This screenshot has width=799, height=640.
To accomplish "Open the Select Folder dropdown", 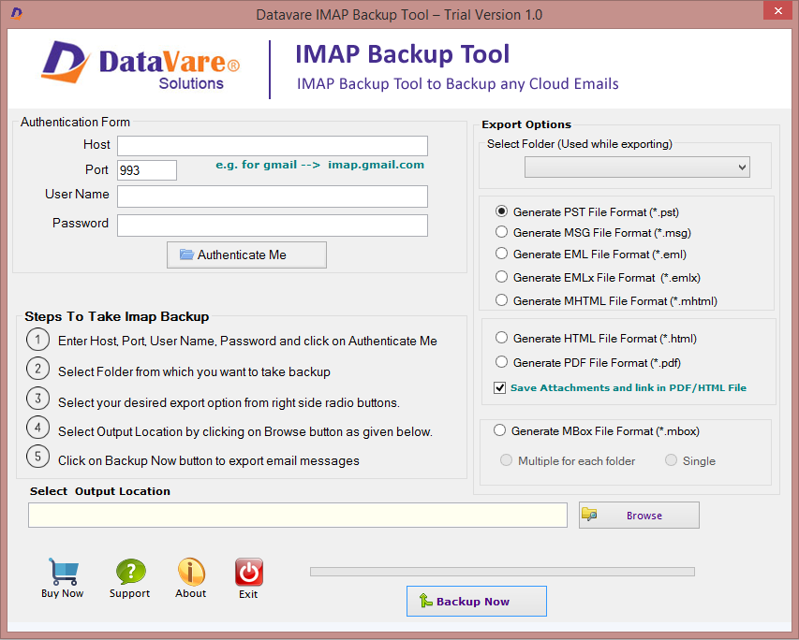I will (636, 167).
